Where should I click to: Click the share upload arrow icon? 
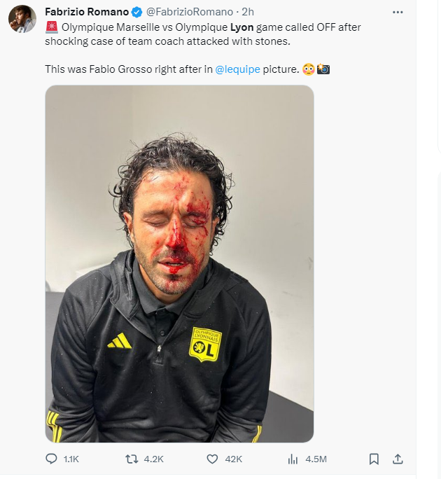pyautogui.click(x=397, y=459)
